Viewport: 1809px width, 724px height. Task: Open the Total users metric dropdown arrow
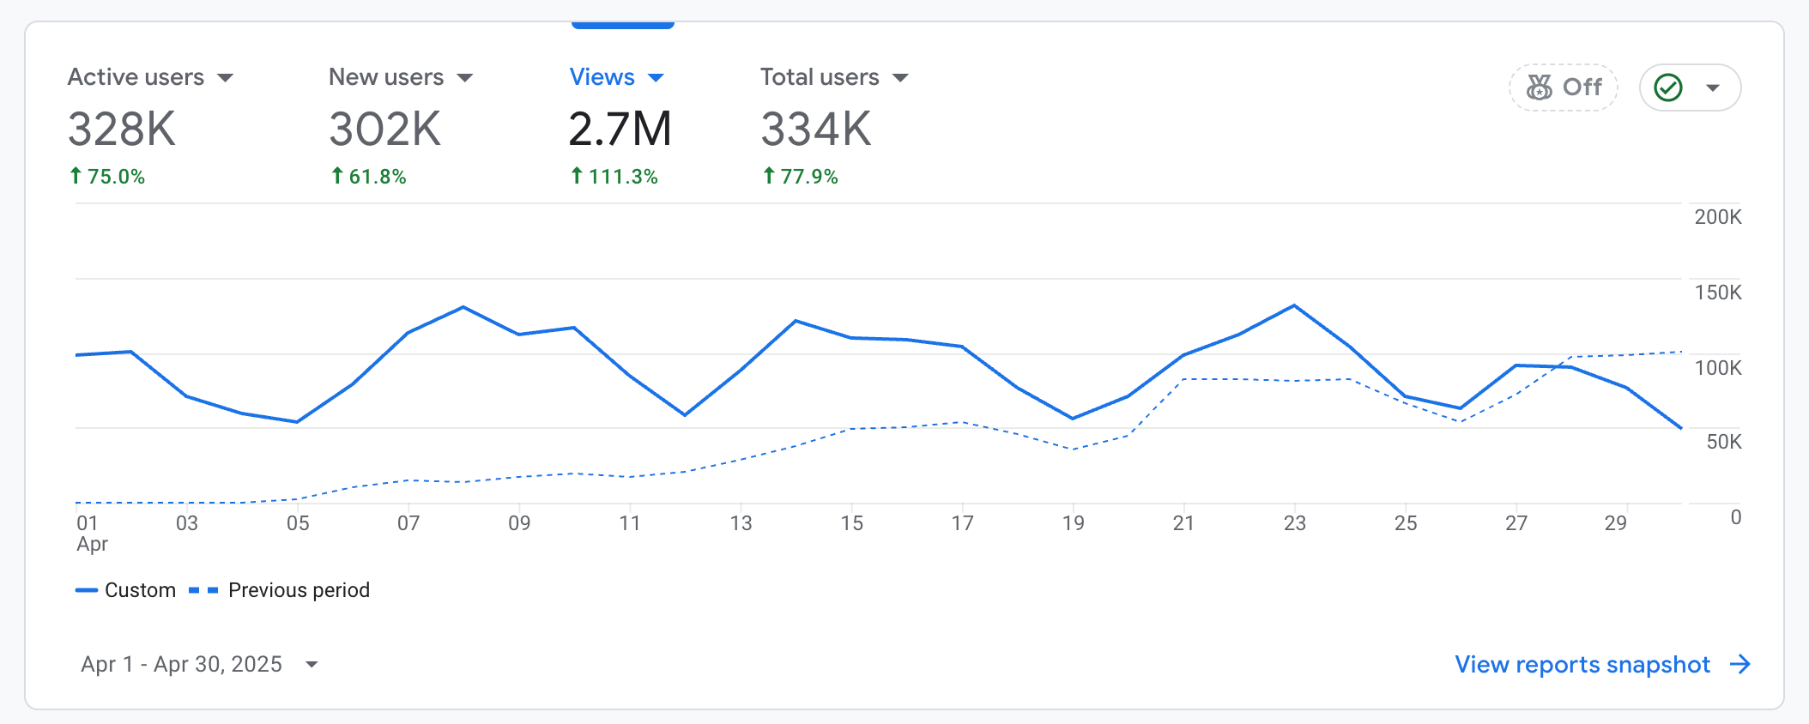tap(900, 78)
